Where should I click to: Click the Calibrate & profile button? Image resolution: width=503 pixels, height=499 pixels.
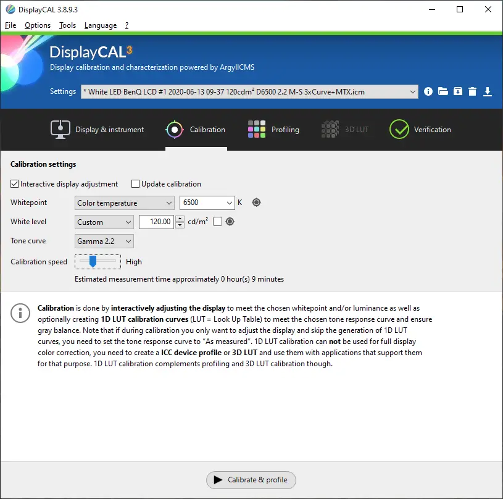click(251, 480)
